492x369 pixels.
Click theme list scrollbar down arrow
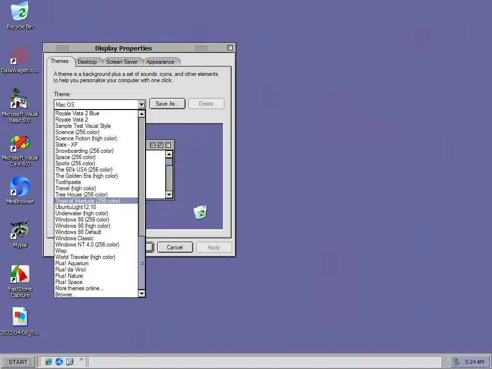pos(142,294)
